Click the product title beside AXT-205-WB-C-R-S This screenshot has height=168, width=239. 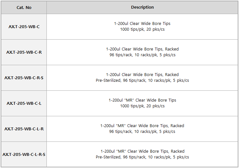click(142, 75)
